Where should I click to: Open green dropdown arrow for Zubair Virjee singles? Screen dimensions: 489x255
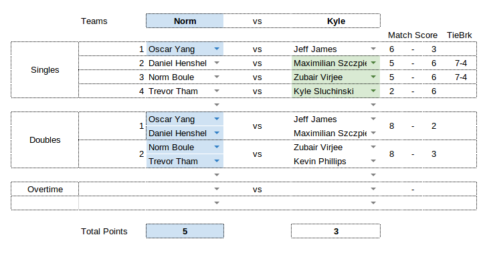coord(373,77)
